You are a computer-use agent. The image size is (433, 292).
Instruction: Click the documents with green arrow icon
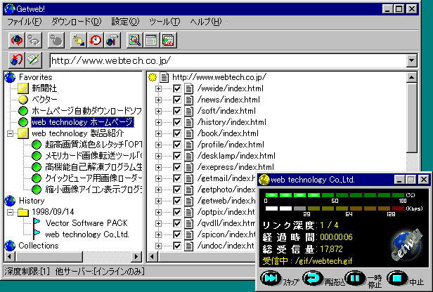coord(168,40)
